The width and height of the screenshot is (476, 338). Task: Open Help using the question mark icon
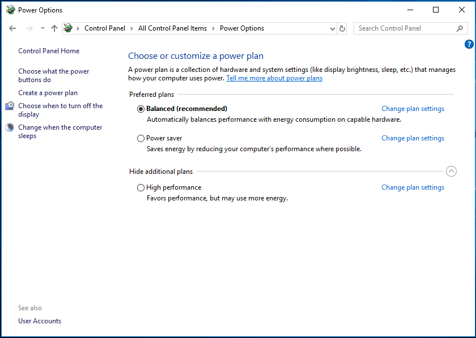469,44
